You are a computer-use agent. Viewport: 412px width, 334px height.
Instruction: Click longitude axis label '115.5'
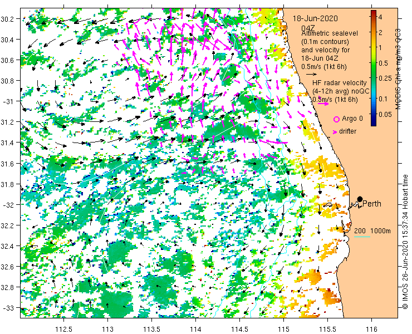tap(328, 329)
